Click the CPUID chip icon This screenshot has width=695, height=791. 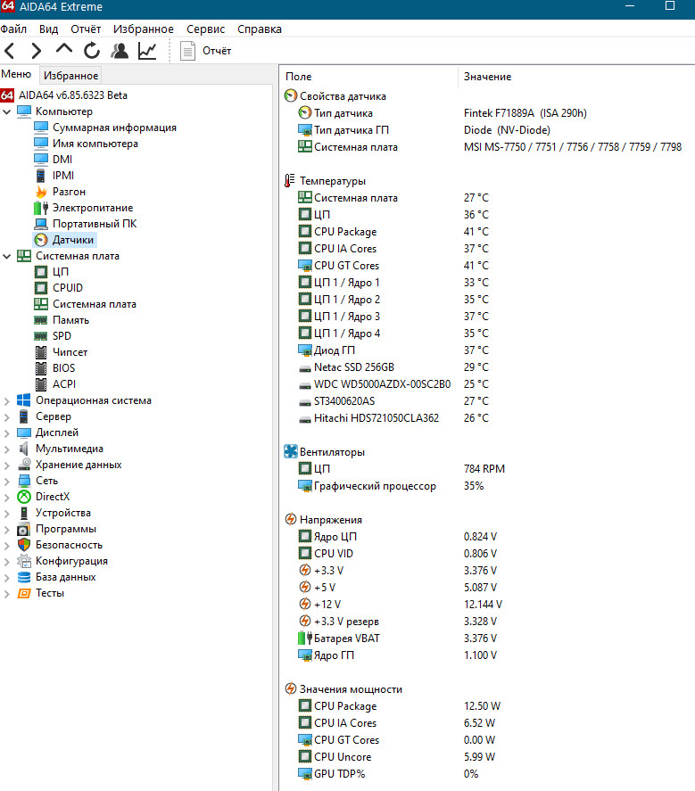(41, 287)
